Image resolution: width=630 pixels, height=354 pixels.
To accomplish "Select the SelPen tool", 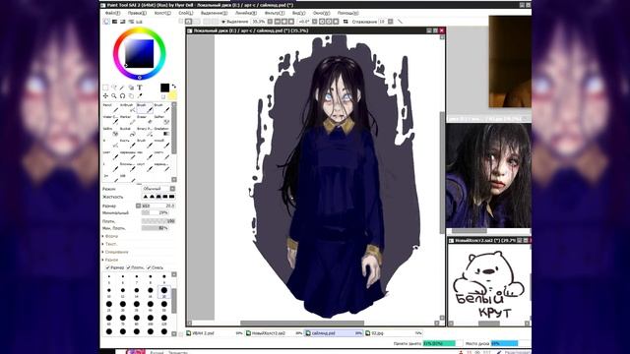I will click(x=161, y=120).
